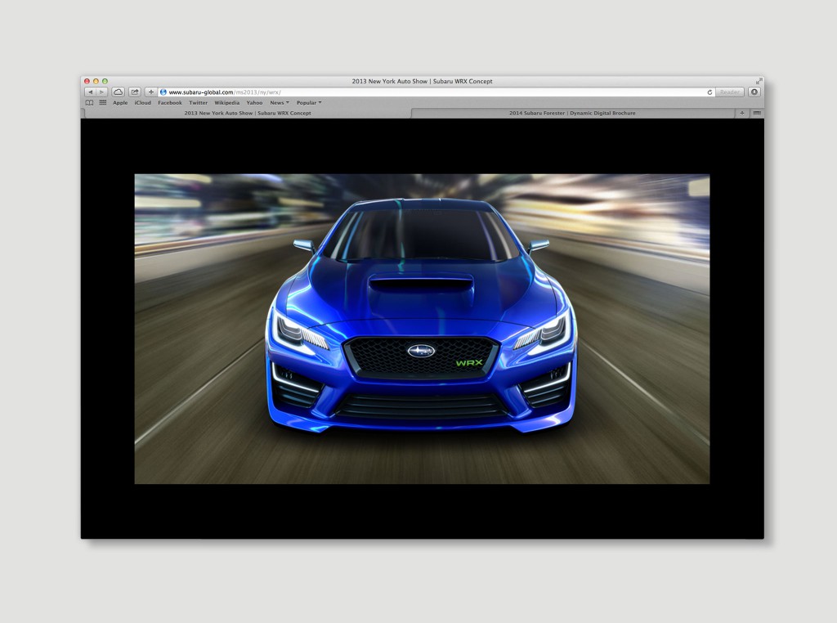Switch to 2014 Subaru Forester tab
The height and width of the screenshot is (623, 837).
pos(572,113)
